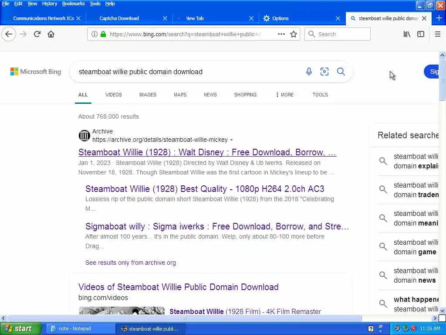Open the Bookmarks menu
Screen dimensions: 446x335
tap(73, 3)
